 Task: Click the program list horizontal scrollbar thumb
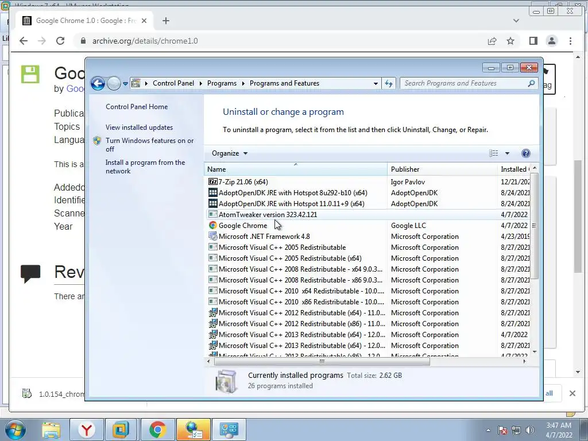[x=322, y=361]
